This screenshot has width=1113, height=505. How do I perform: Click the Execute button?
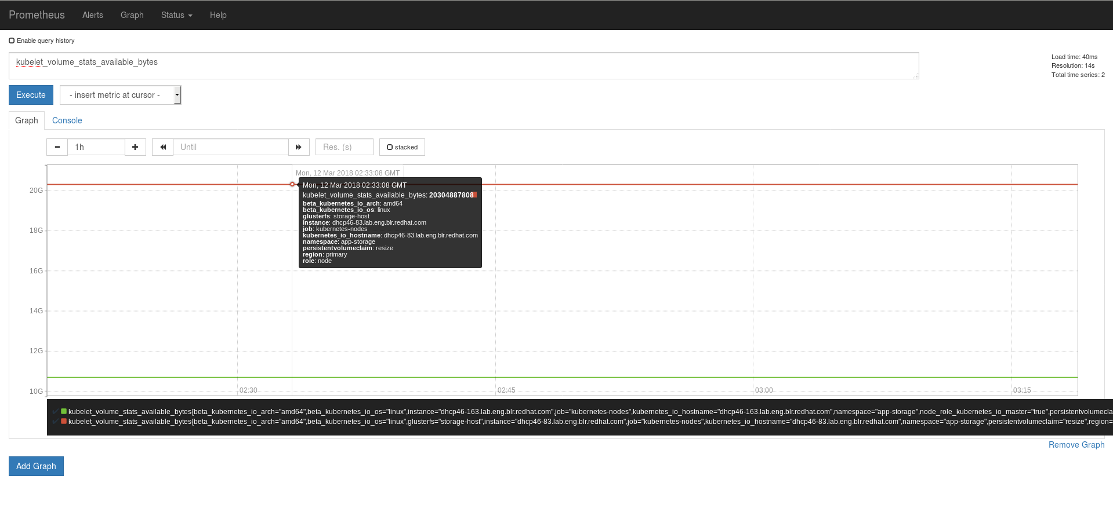(x=31, y=95)
